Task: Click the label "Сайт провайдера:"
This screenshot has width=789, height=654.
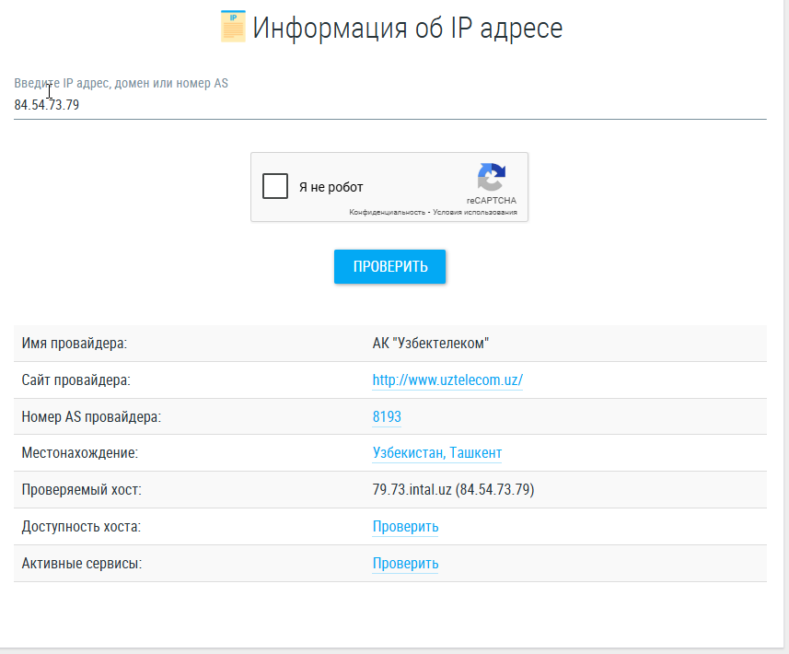Action: pyautogui.click(x=75, y=380)
